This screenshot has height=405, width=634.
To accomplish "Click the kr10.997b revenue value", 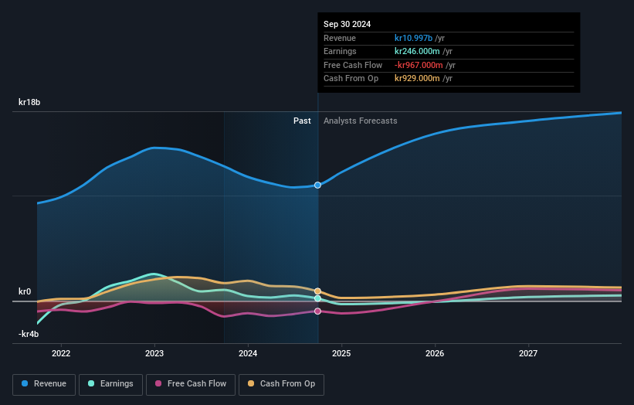I will pos(413,38).
